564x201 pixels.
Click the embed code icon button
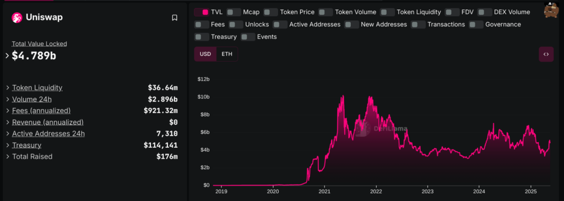[x=546, y=54]
